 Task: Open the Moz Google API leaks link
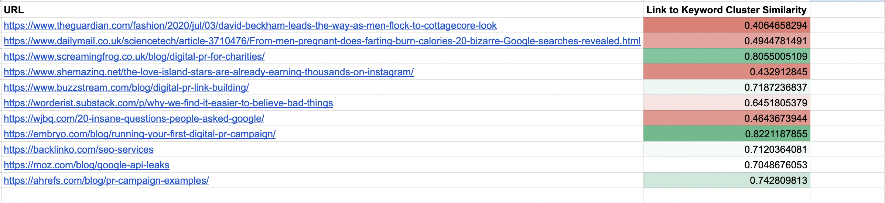86,165
